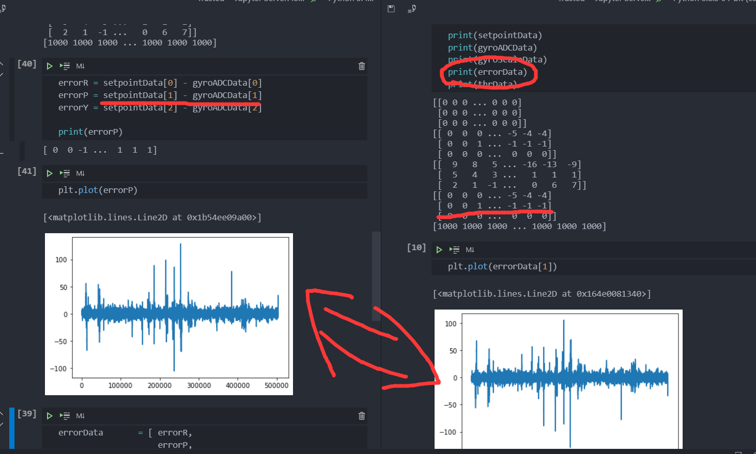Viewport: 756px width, 454px height.
Task: Convert cell 10 to Markdown
Action: (x=470, y=250)
